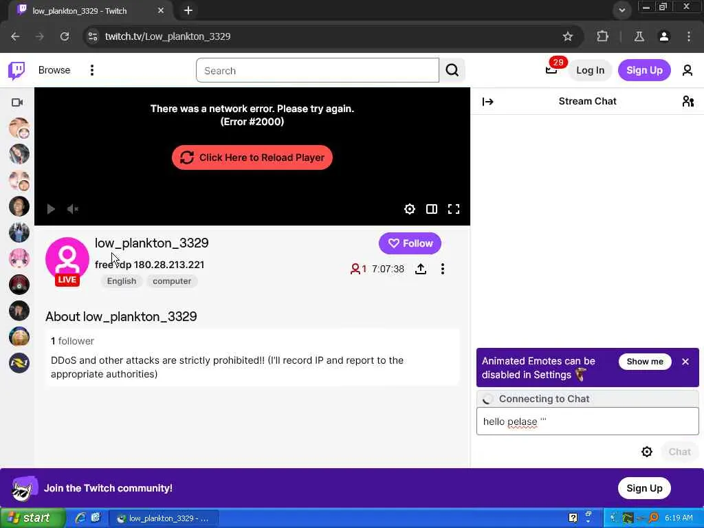Open the chat settings gear icon

[646, 452]
